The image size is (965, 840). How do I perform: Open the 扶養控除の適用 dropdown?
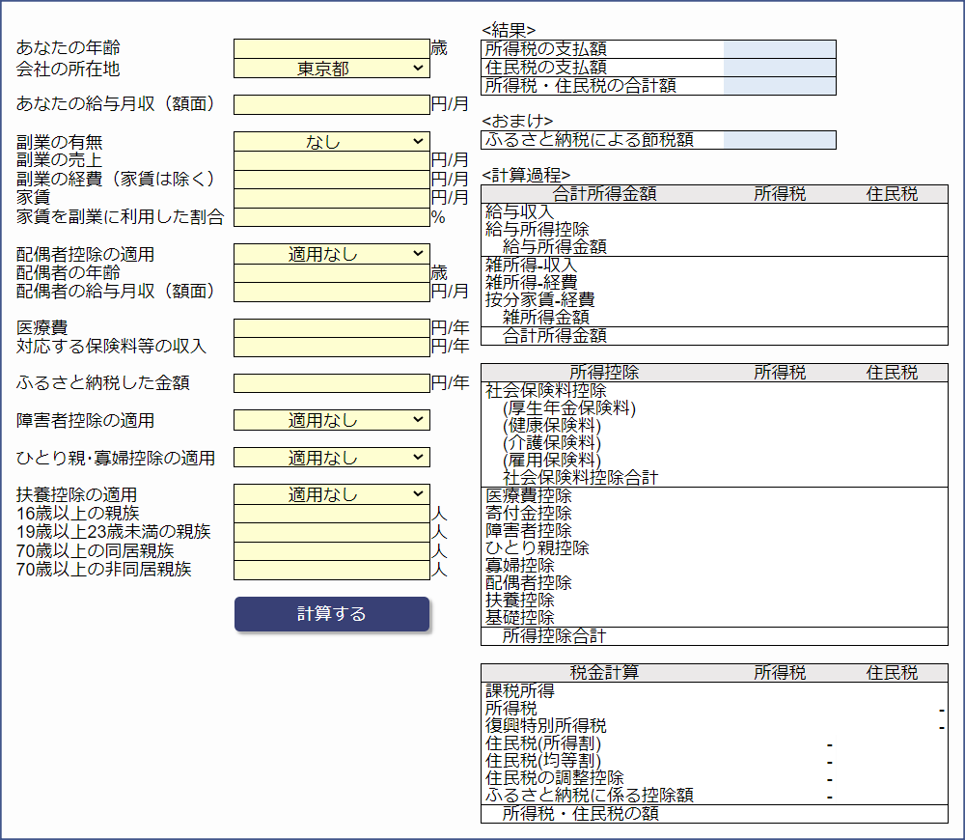tap(332, 494)
